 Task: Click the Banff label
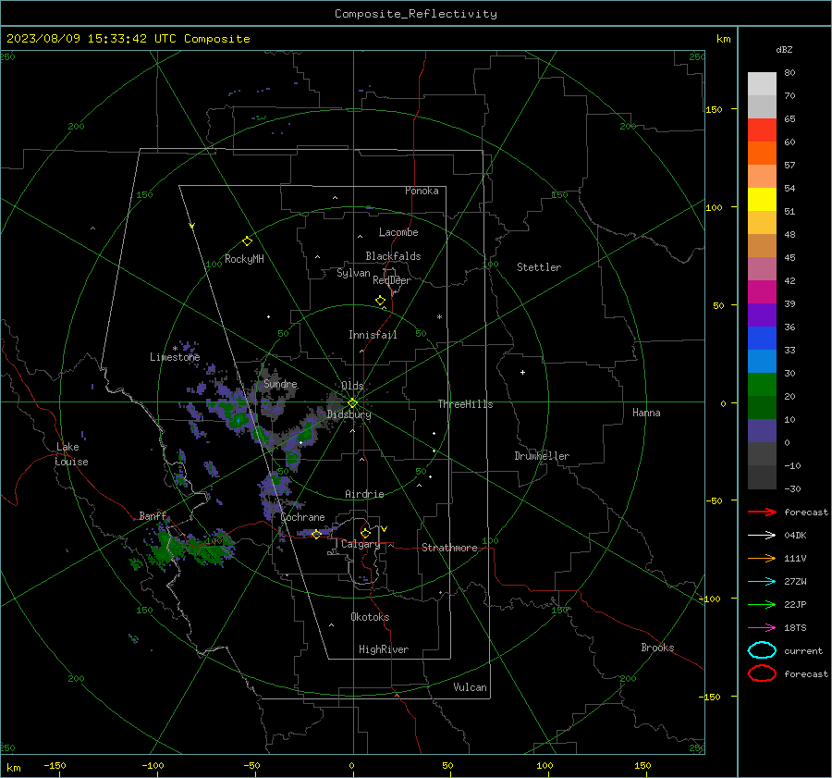[153, 516]
